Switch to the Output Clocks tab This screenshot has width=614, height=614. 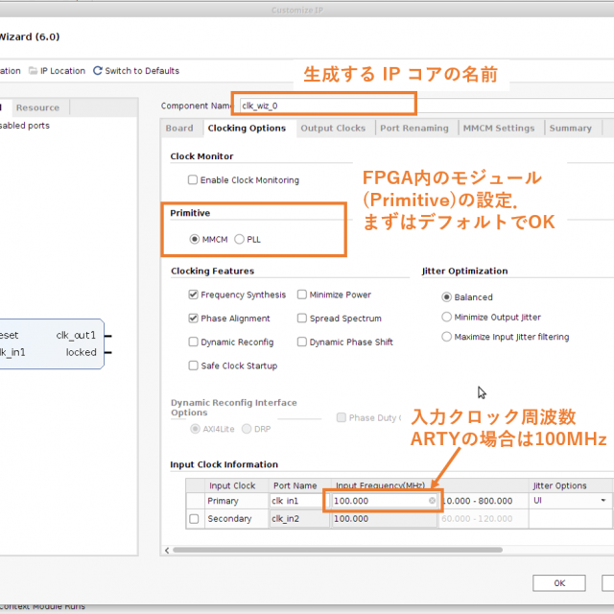333,129
